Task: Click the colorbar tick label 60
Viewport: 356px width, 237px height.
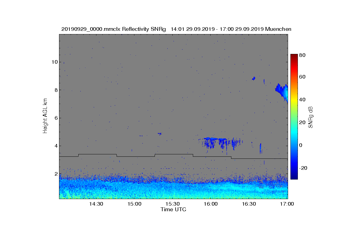Action: click(x=303, y=77)
